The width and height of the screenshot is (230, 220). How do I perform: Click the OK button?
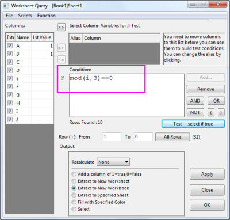207,205
